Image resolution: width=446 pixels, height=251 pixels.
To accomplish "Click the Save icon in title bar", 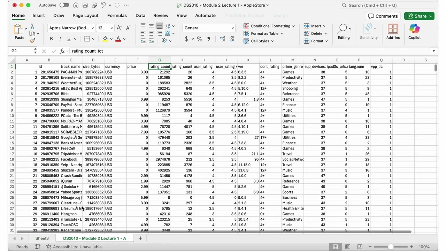I will [85, 5].
